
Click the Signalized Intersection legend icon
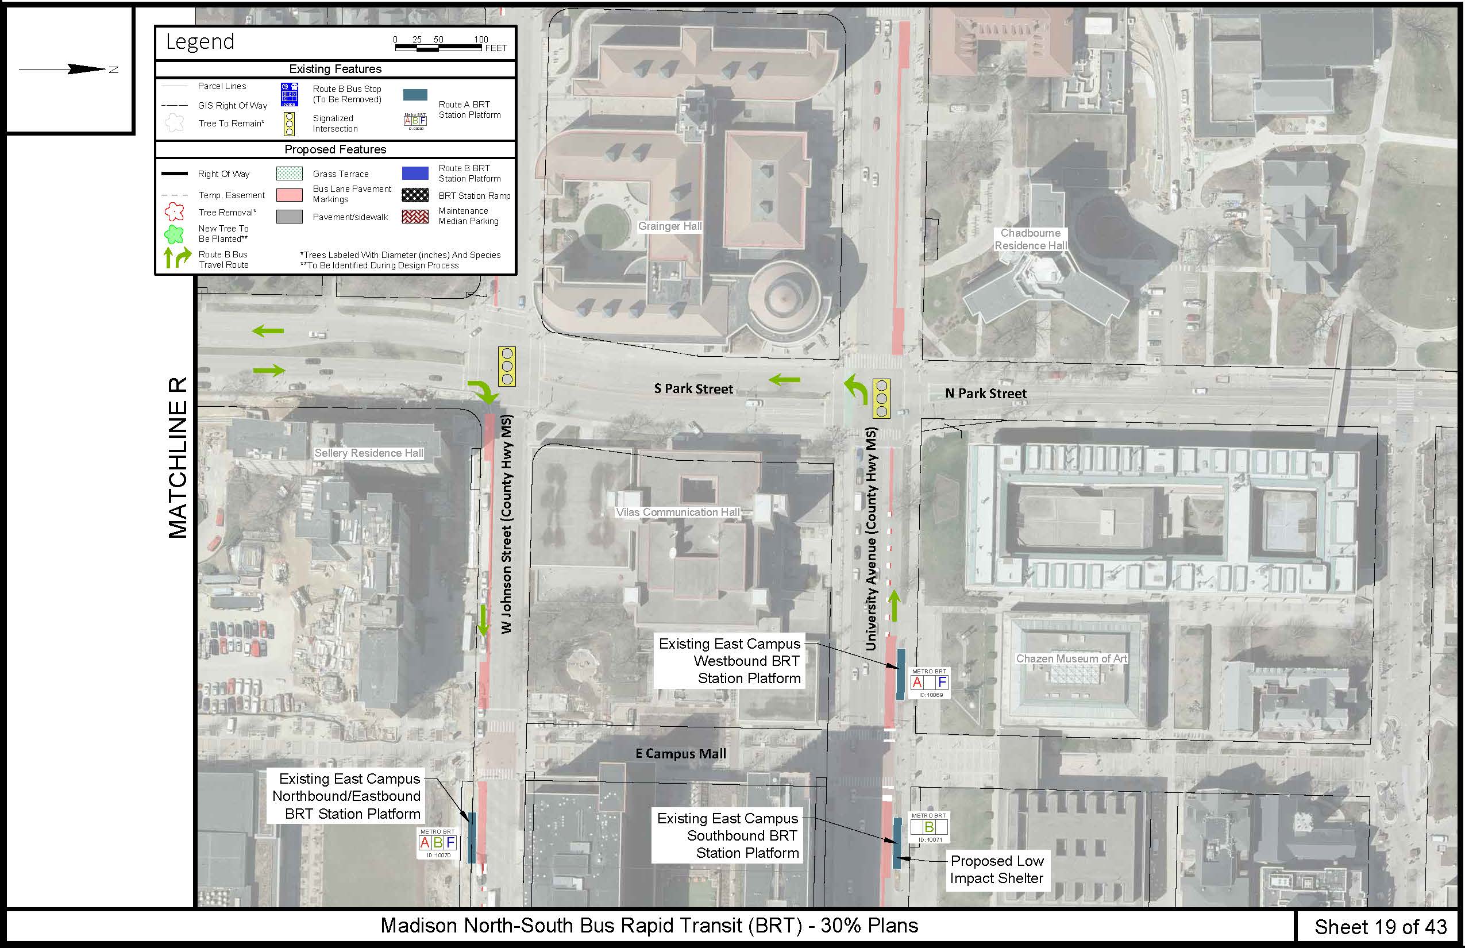[x=290, y=123]
